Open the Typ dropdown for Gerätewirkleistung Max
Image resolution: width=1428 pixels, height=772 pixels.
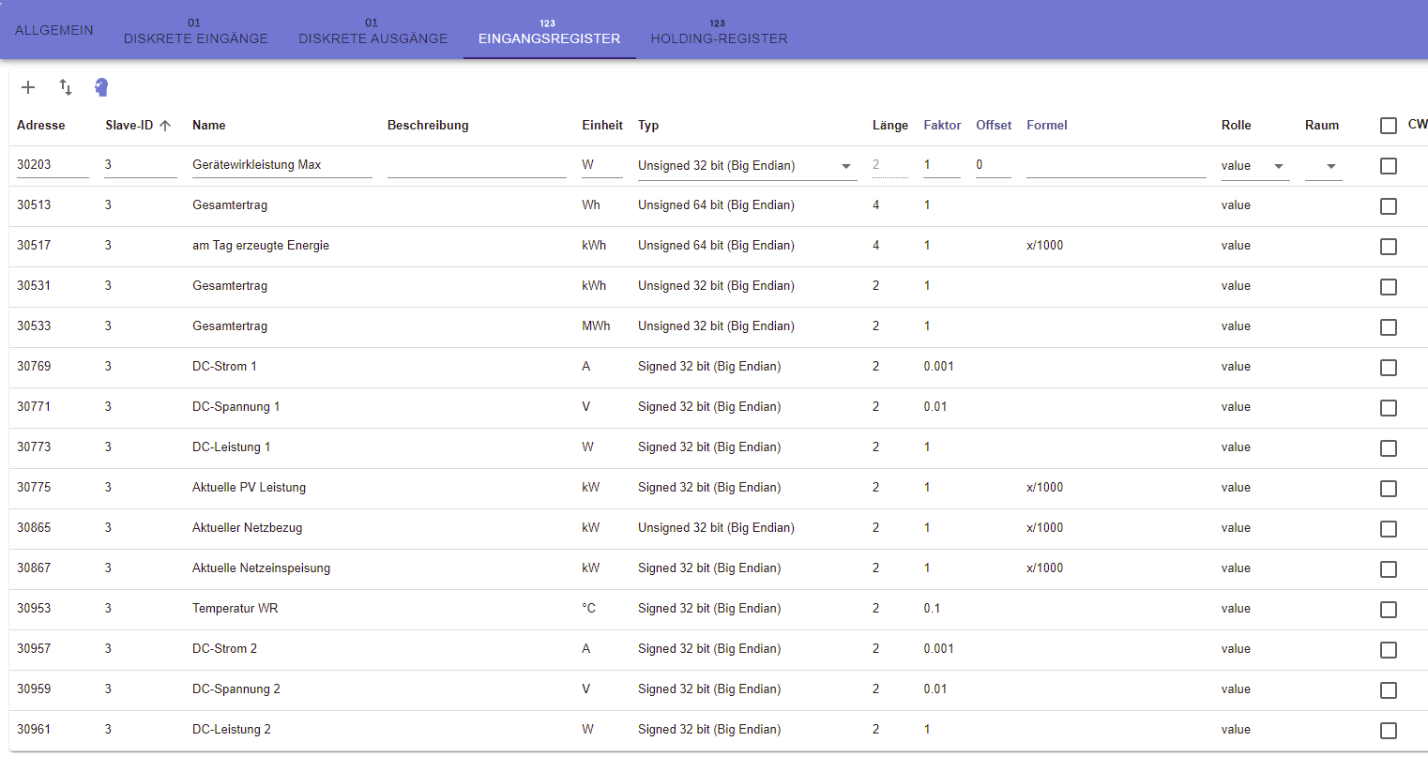[747, 166]
